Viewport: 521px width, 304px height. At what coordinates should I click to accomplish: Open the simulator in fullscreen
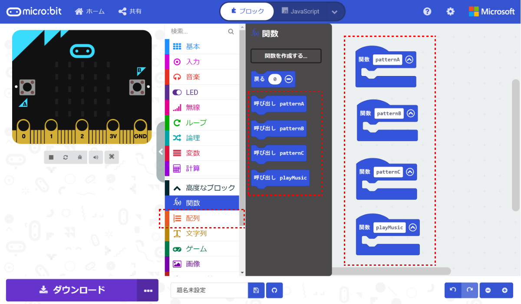[x=111, y=157]
